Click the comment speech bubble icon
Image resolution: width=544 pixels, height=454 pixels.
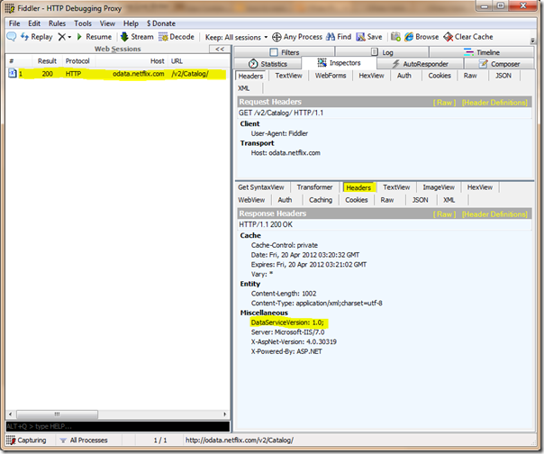point(12,36)
